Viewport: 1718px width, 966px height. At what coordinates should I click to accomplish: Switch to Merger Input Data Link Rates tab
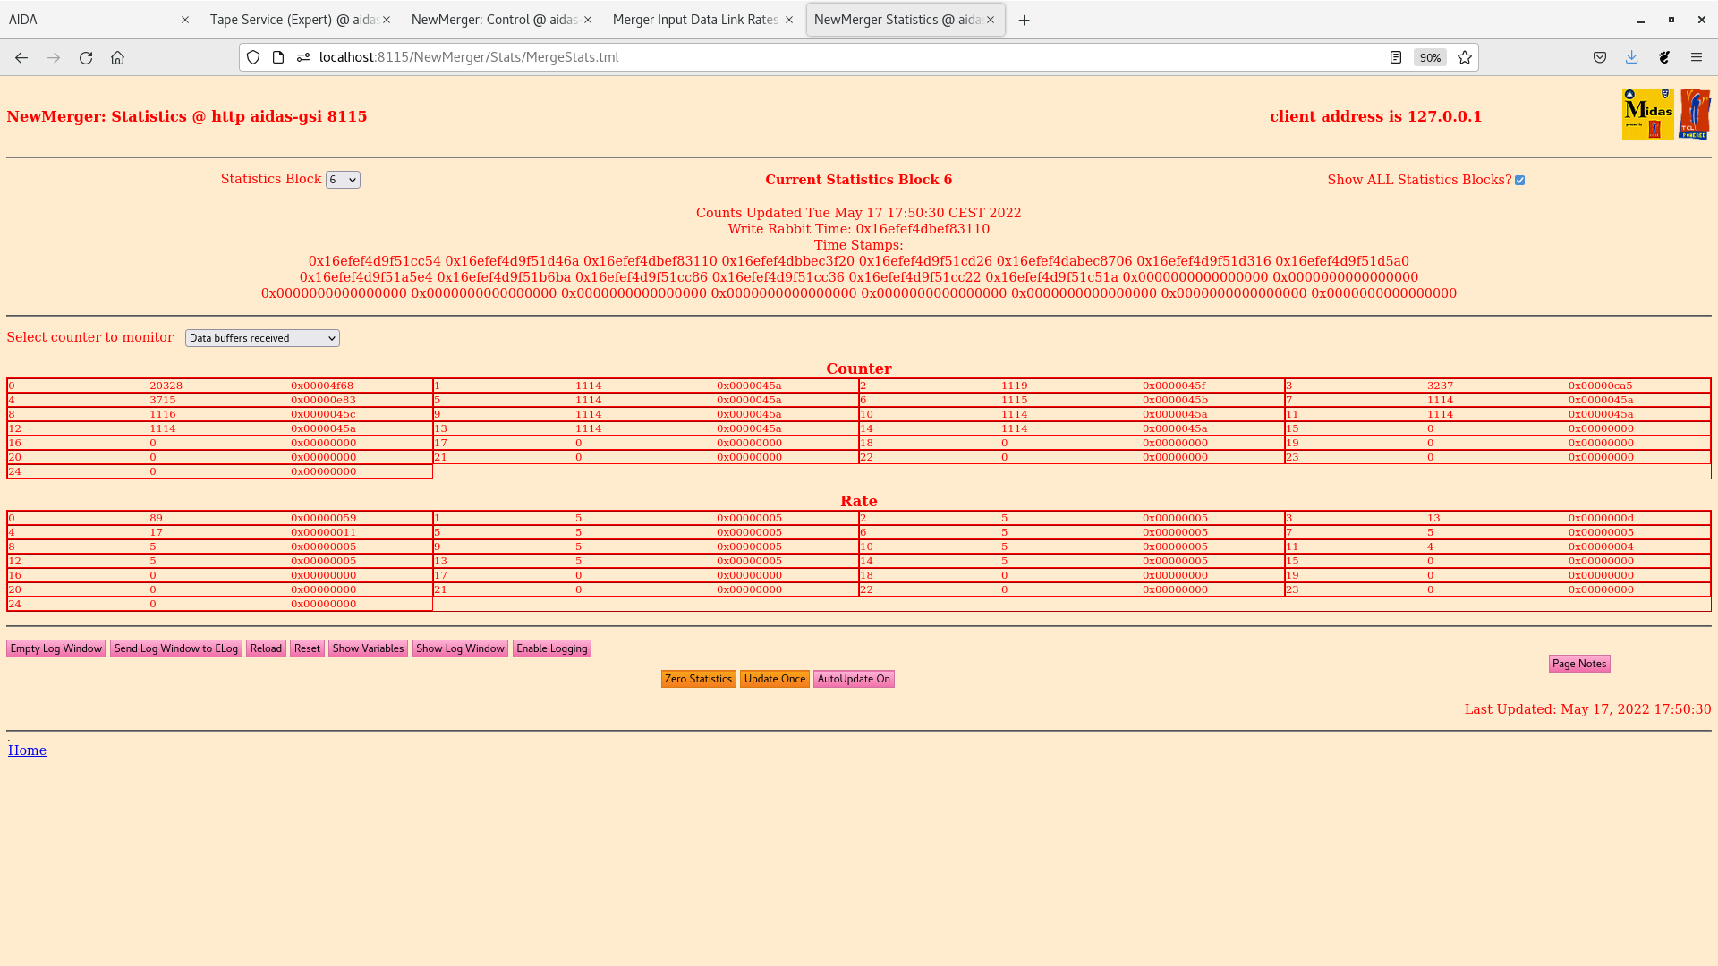coord(694,20)
